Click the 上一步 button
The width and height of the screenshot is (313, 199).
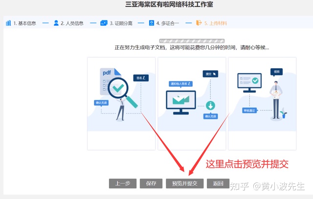123,183
